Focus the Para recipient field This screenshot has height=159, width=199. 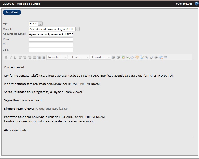51,40
